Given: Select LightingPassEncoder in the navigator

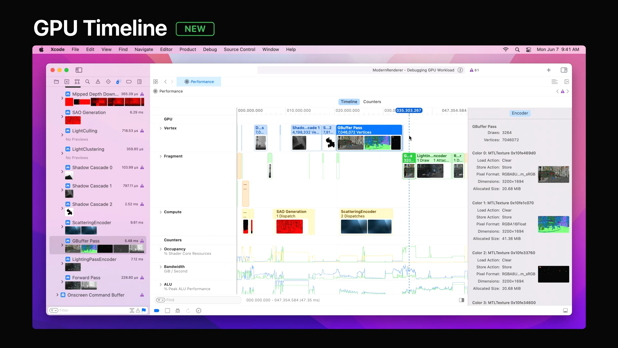Looking at the screenshot, I should coord(94,259).
